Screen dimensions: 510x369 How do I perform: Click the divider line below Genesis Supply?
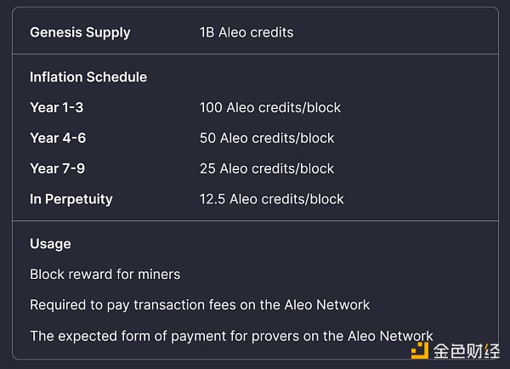pos(255,54)
